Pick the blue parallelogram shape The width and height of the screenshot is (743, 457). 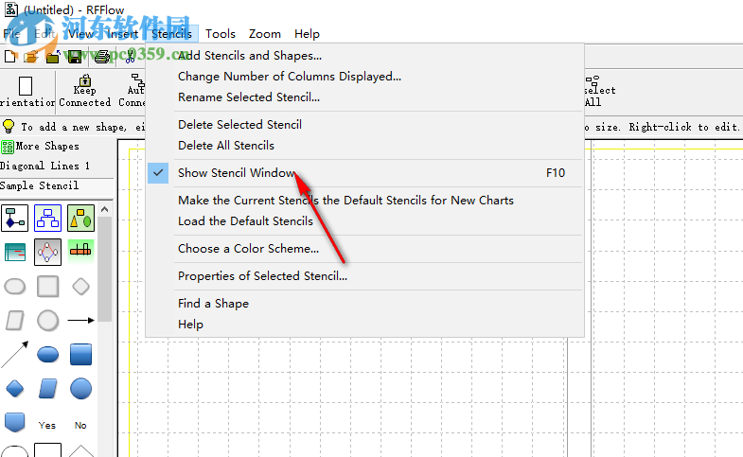pos(48,389)
